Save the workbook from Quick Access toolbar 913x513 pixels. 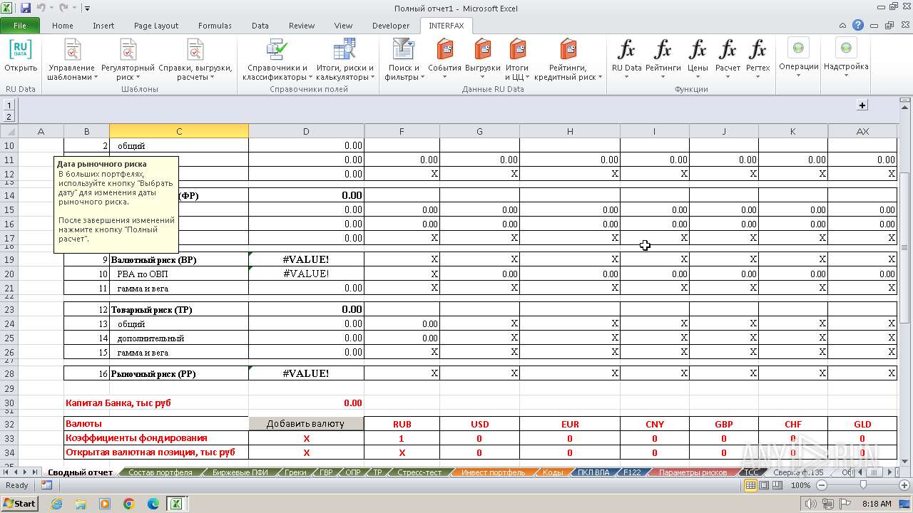pos(26,9)
